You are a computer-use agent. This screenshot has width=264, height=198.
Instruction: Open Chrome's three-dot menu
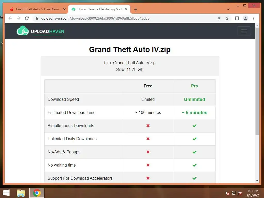[254, 18]
